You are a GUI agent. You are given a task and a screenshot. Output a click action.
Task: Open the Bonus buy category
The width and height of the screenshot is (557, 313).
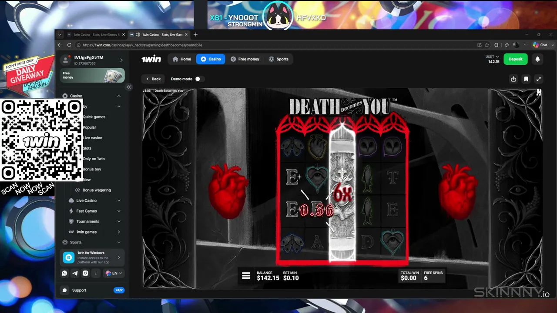(x=92, y=169)
